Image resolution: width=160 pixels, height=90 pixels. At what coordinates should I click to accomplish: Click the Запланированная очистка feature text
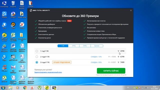point(96,21)
